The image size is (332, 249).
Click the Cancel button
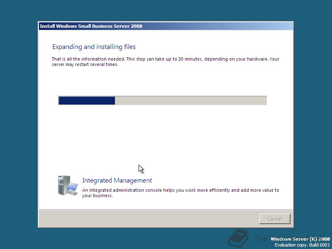coord(275,219)
